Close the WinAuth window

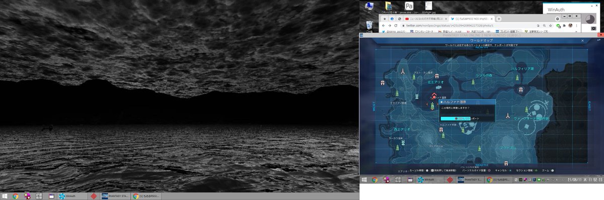596,6
